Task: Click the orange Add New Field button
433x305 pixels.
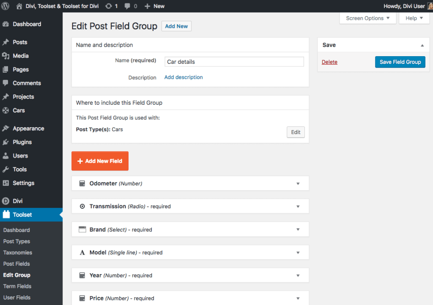Action: click(100, 161)
